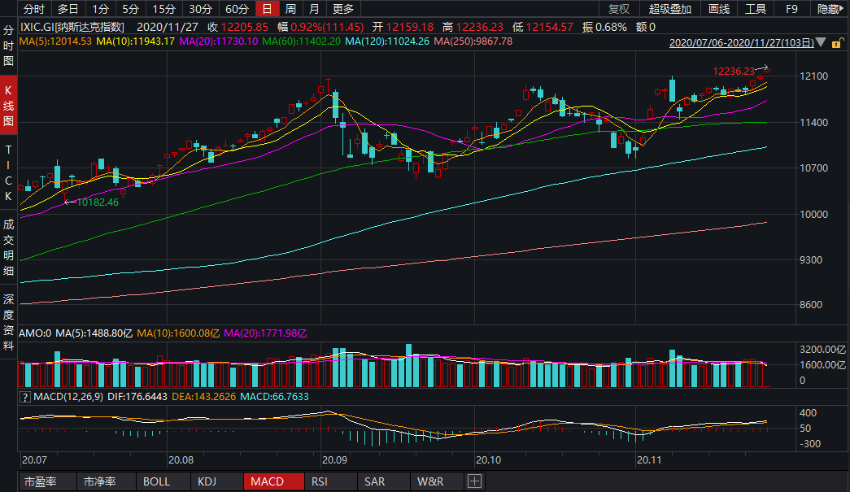This screenshot has width=850, height=492.
Task: Open the date range dropdown triangle
Action: [821, 42]
